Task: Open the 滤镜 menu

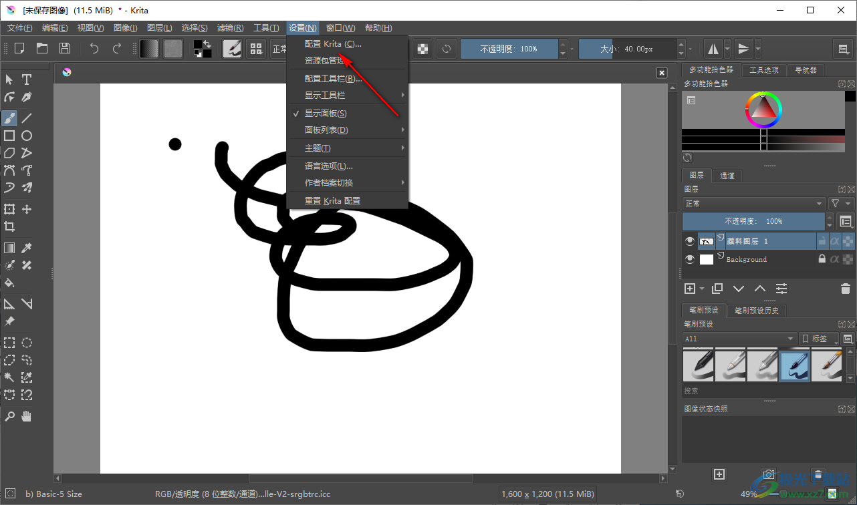Action: (230, 28)
